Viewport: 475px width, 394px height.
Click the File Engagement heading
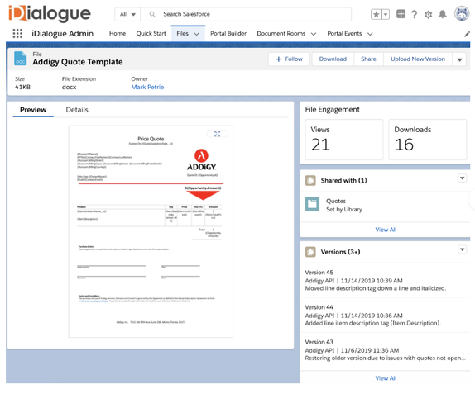coord(332,110)
